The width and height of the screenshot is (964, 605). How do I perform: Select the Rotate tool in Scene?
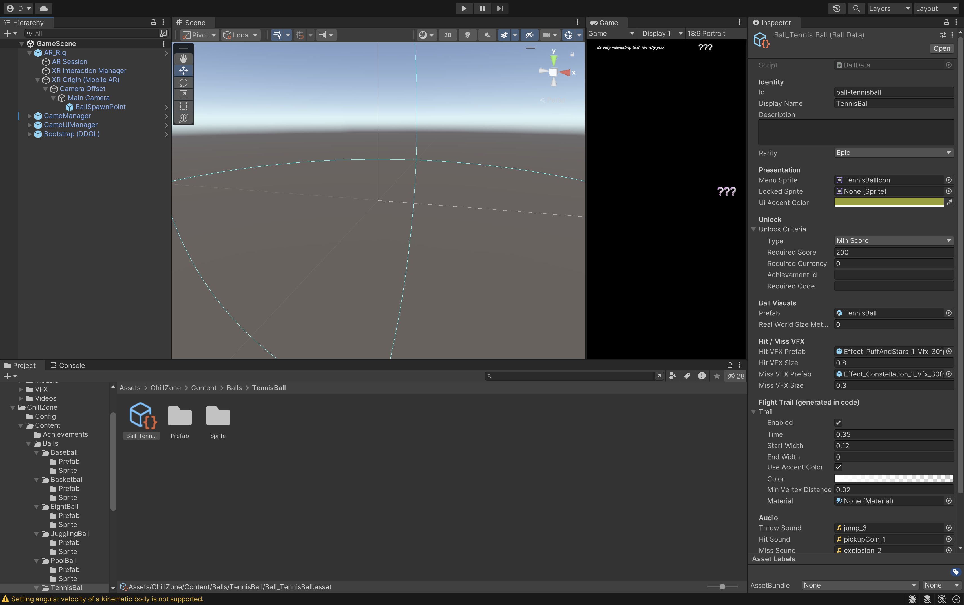183,82
